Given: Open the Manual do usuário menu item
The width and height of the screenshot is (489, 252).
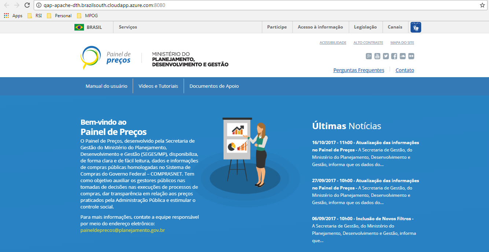Looking at the screenshot, I should tap(106, 86).
